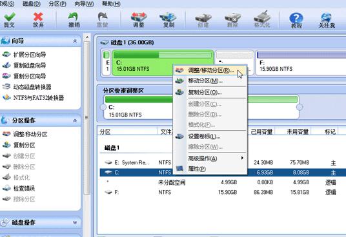Image resolution: width=346 pixels, height=237 pixels.
Task: Open the 高级操作 submenu arrow
Action: 242,158
